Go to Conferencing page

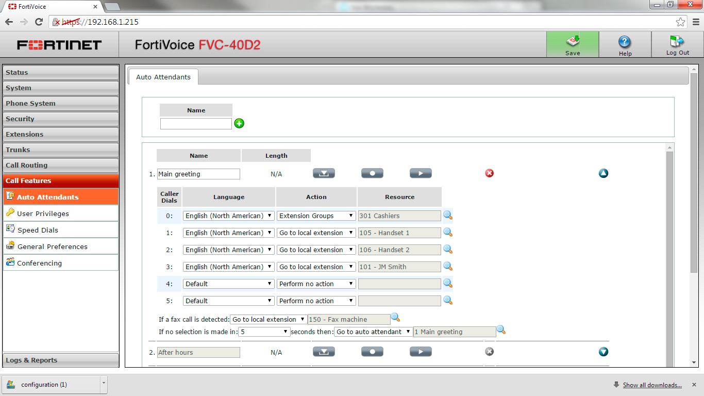click(61, 263)
